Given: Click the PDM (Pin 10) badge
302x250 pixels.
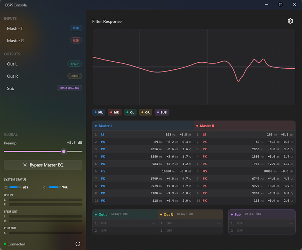Looking at the screenshot, I should (70, 88).
